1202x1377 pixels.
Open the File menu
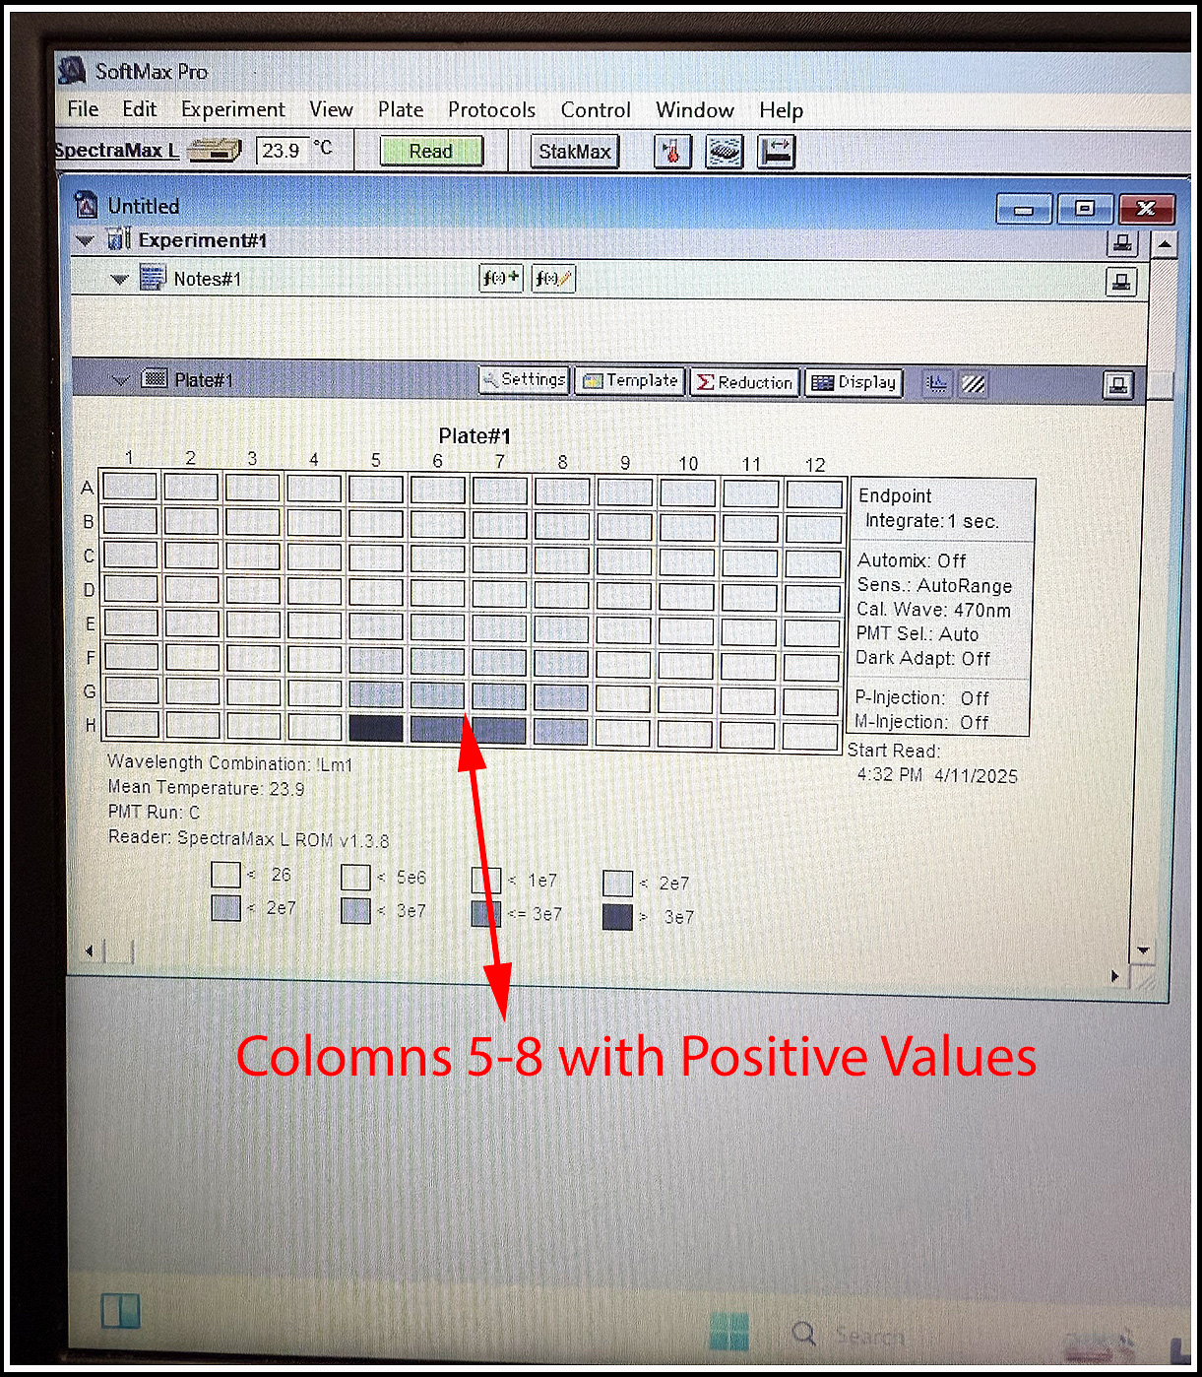(83, 108)
